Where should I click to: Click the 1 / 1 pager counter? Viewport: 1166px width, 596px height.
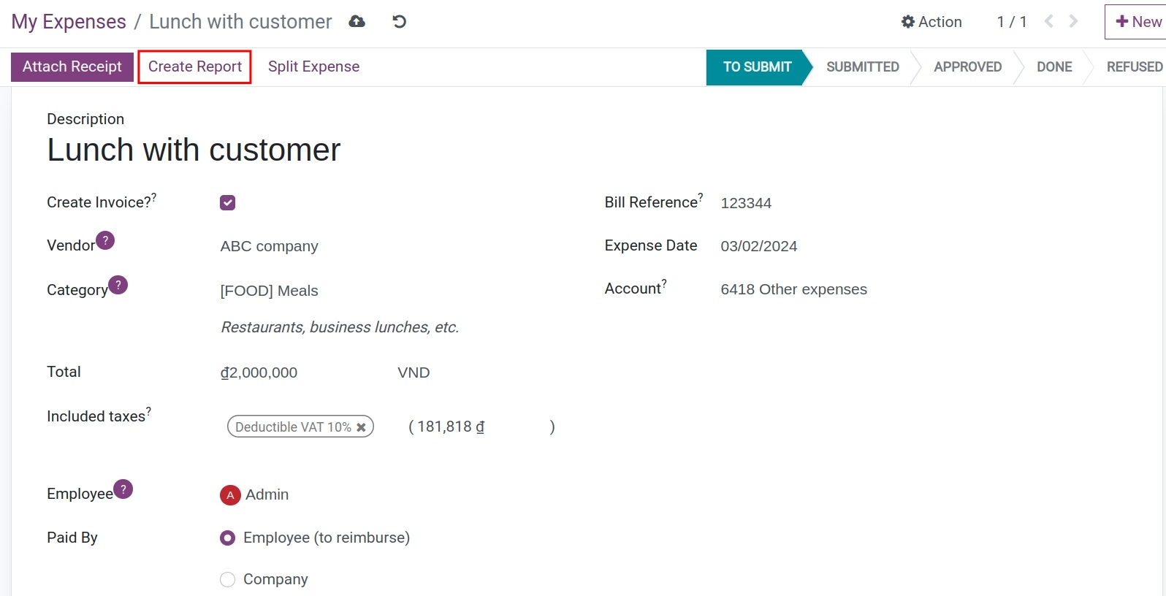click(1012, 22)
